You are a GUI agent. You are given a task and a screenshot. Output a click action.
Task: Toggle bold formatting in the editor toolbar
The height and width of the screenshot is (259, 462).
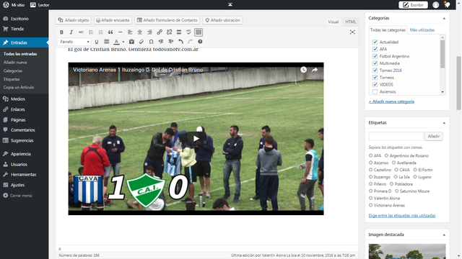[x=61, y=32]
